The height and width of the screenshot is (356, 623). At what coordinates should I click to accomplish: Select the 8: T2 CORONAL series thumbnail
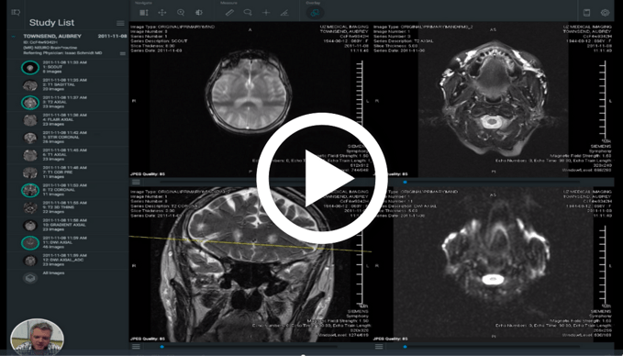point(30,190)
